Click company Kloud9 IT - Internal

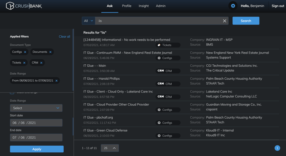click(x=220, y=130)
